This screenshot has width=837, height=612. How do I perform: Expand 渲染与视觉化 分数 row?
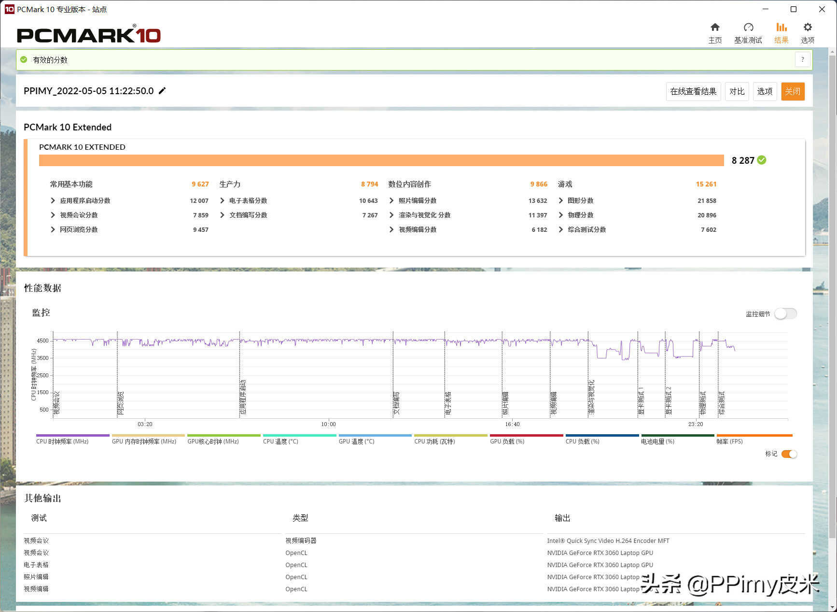391,215
